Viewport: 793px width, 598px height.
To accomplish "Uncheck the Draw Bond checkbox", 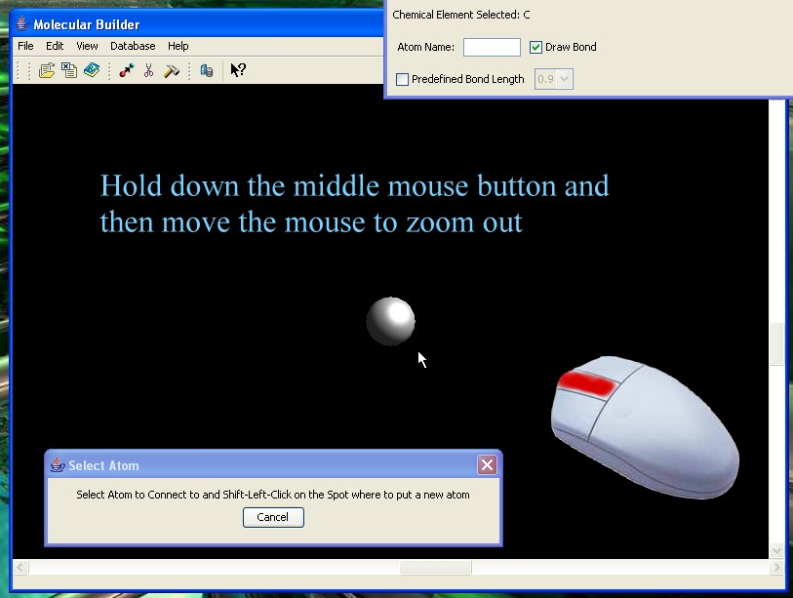I will 535,47.
